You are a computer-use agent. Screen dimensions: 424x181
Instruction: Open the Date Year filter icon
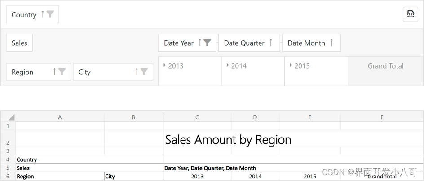click(207, 43)
